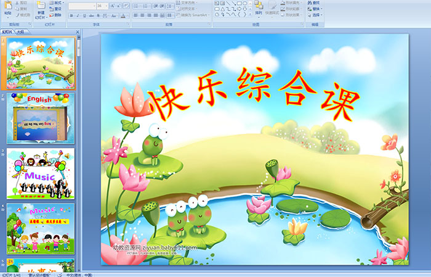Viewport: 431px width, 277px height.
Task: Expand the shapes gallery more button
Action: point(250,14)
